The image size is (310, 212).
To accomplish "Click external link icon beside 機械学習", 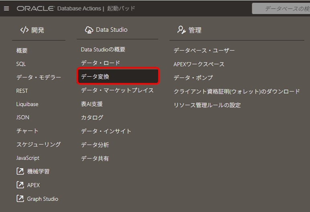I will point(20,171).
